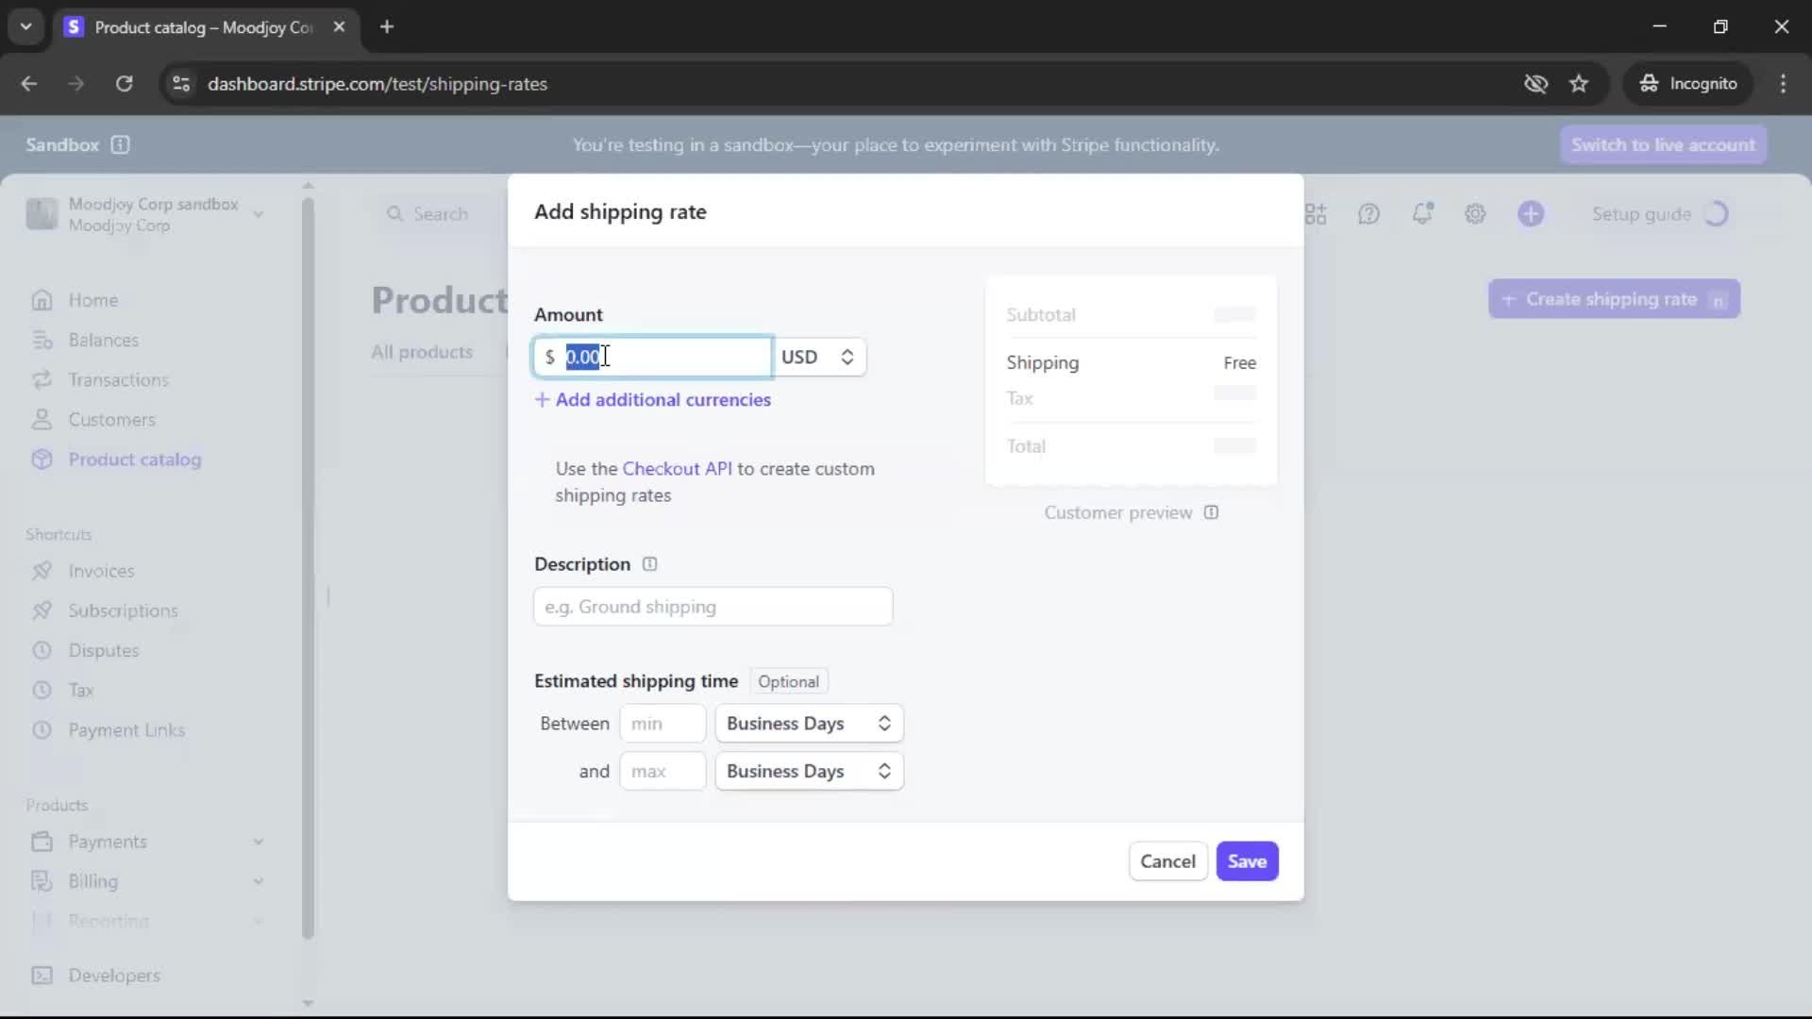This screenshot has height=1019, width=1812.
Task: Open the USD currency dropdown
Action: (x=818, y=358)
